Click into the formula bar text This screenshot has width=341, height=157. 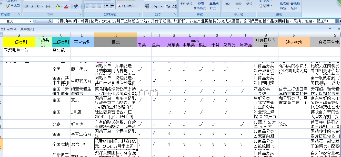194,21
